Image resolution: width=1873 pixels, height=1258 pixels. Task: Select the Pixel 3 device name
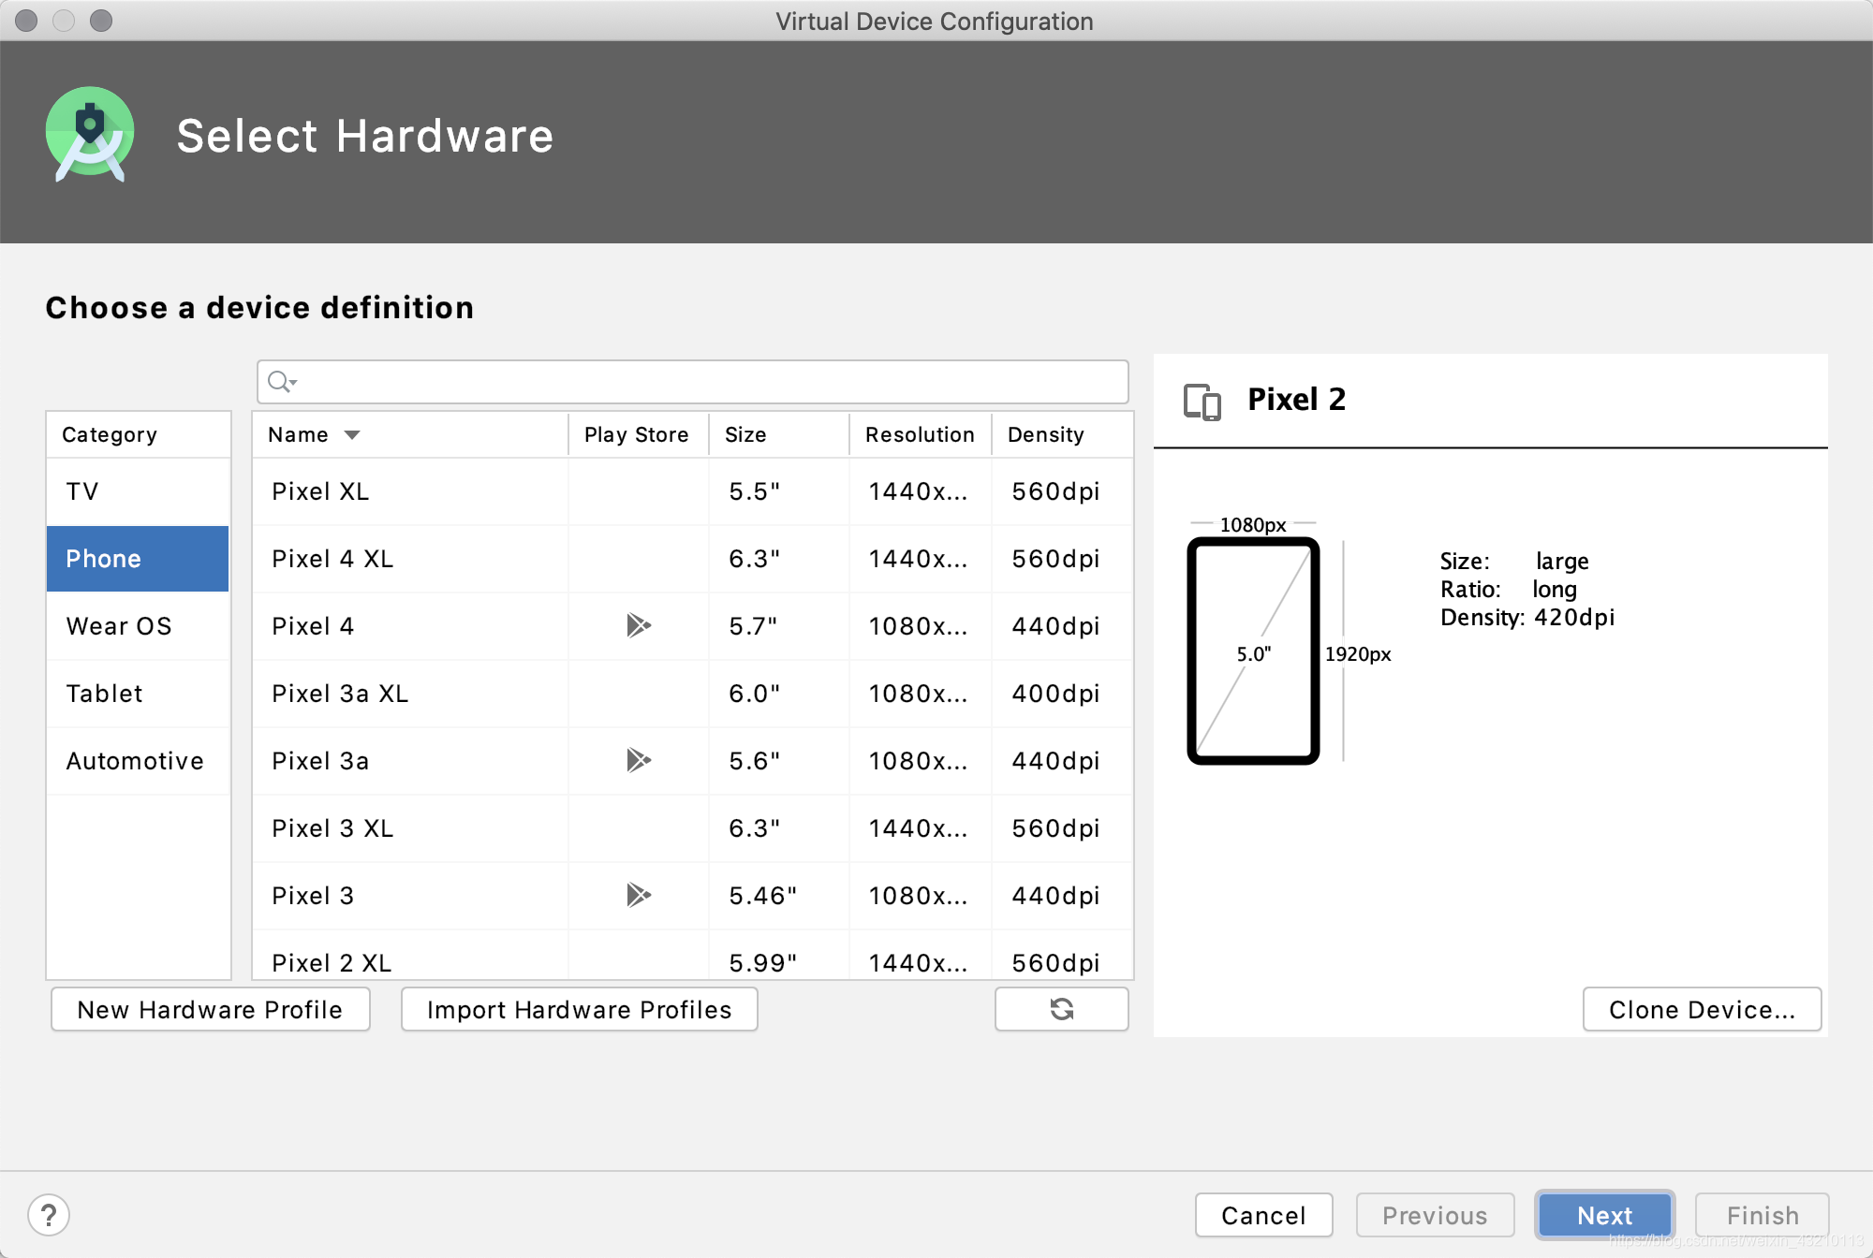tap(313, 896)
